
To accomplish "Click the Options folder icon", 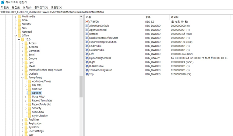I will (29, 93).
